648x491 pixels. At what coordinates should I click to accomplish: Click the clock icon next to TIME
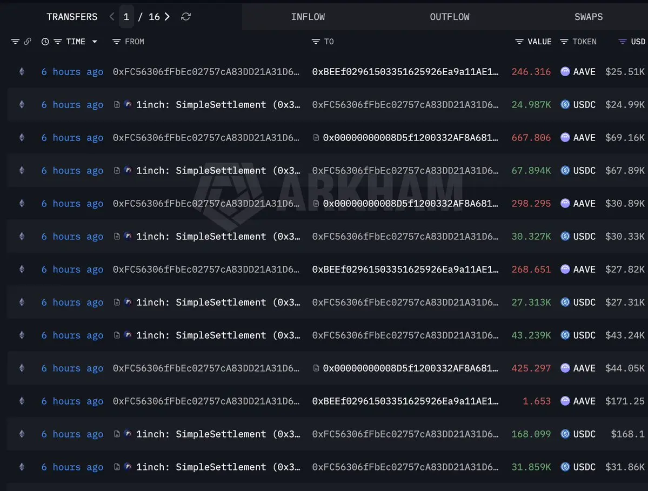click(45, 42)
